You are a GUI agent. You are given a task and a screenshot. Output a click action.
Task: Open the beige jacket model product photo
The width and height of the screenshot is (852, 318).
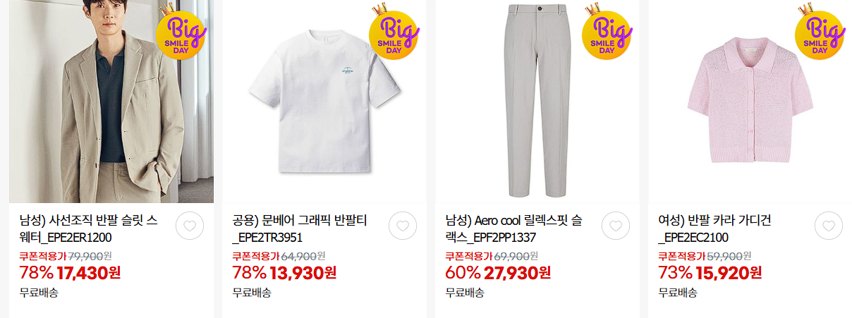click(x=111, y=102)
